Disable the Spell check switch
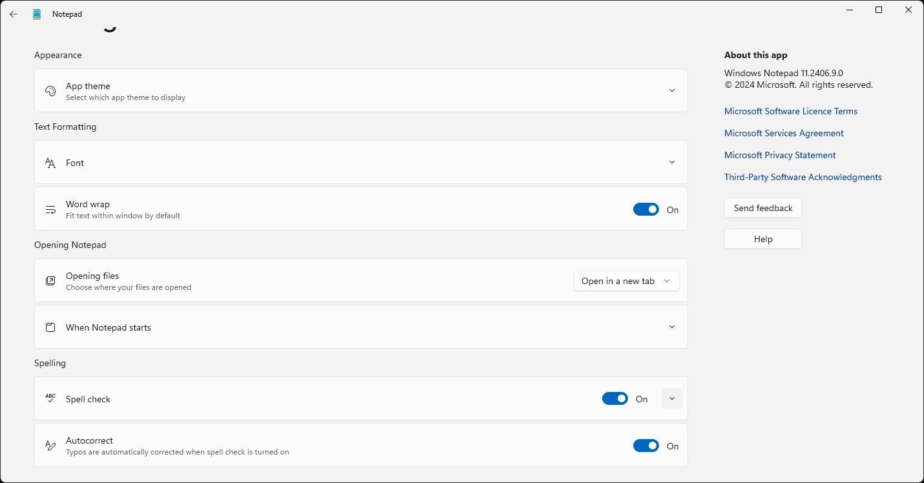 (x=615, y=398)
